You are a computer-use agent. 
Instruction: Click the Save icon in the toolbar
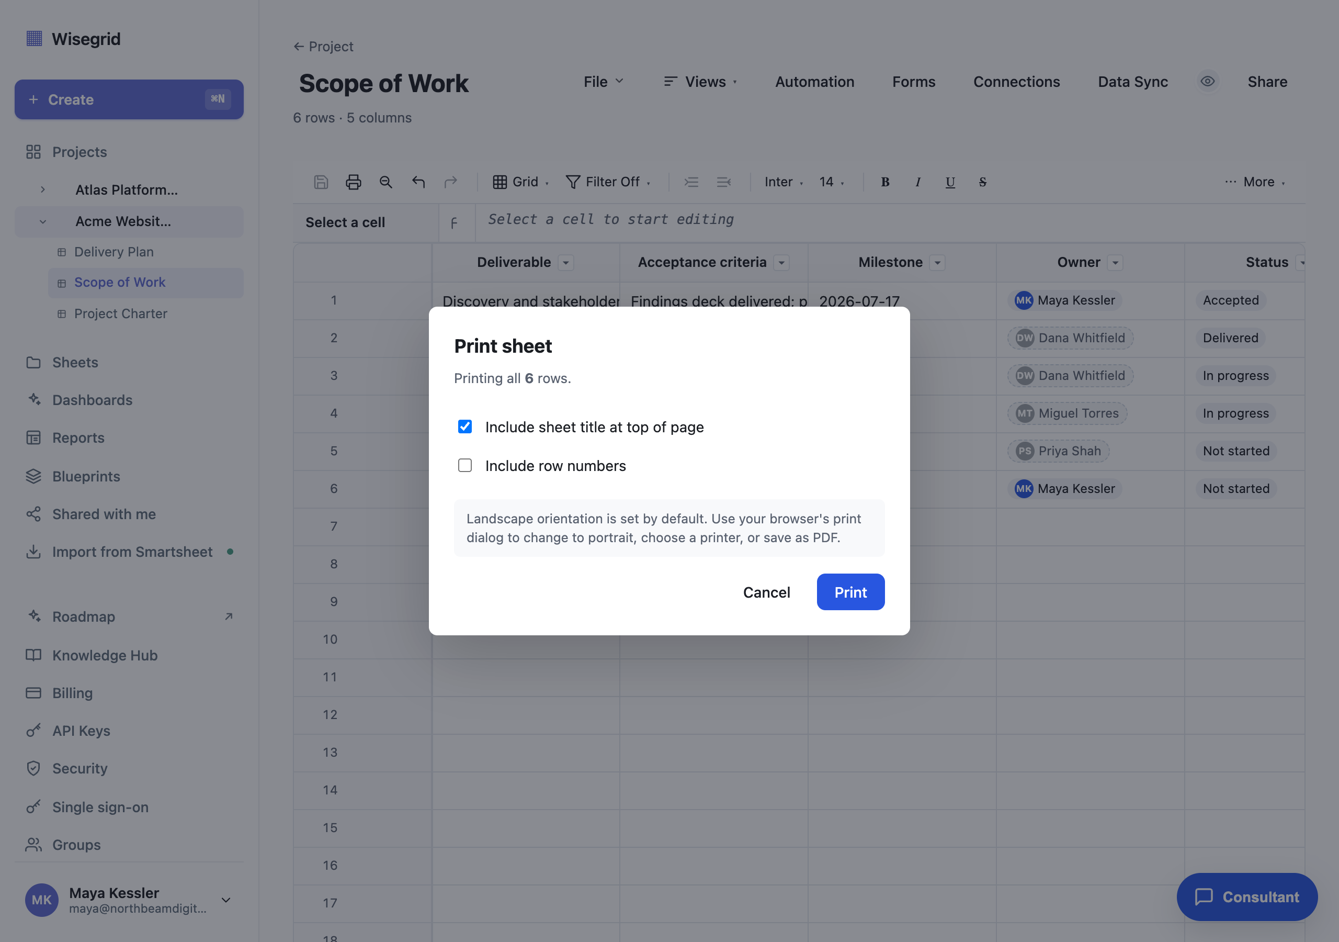coord(321,182)
